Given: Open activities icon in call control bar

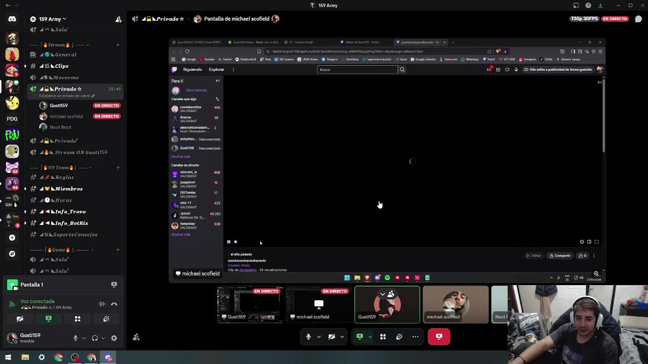Looking at the screenshot, I should pyautogui.click(x=383, y=337).
